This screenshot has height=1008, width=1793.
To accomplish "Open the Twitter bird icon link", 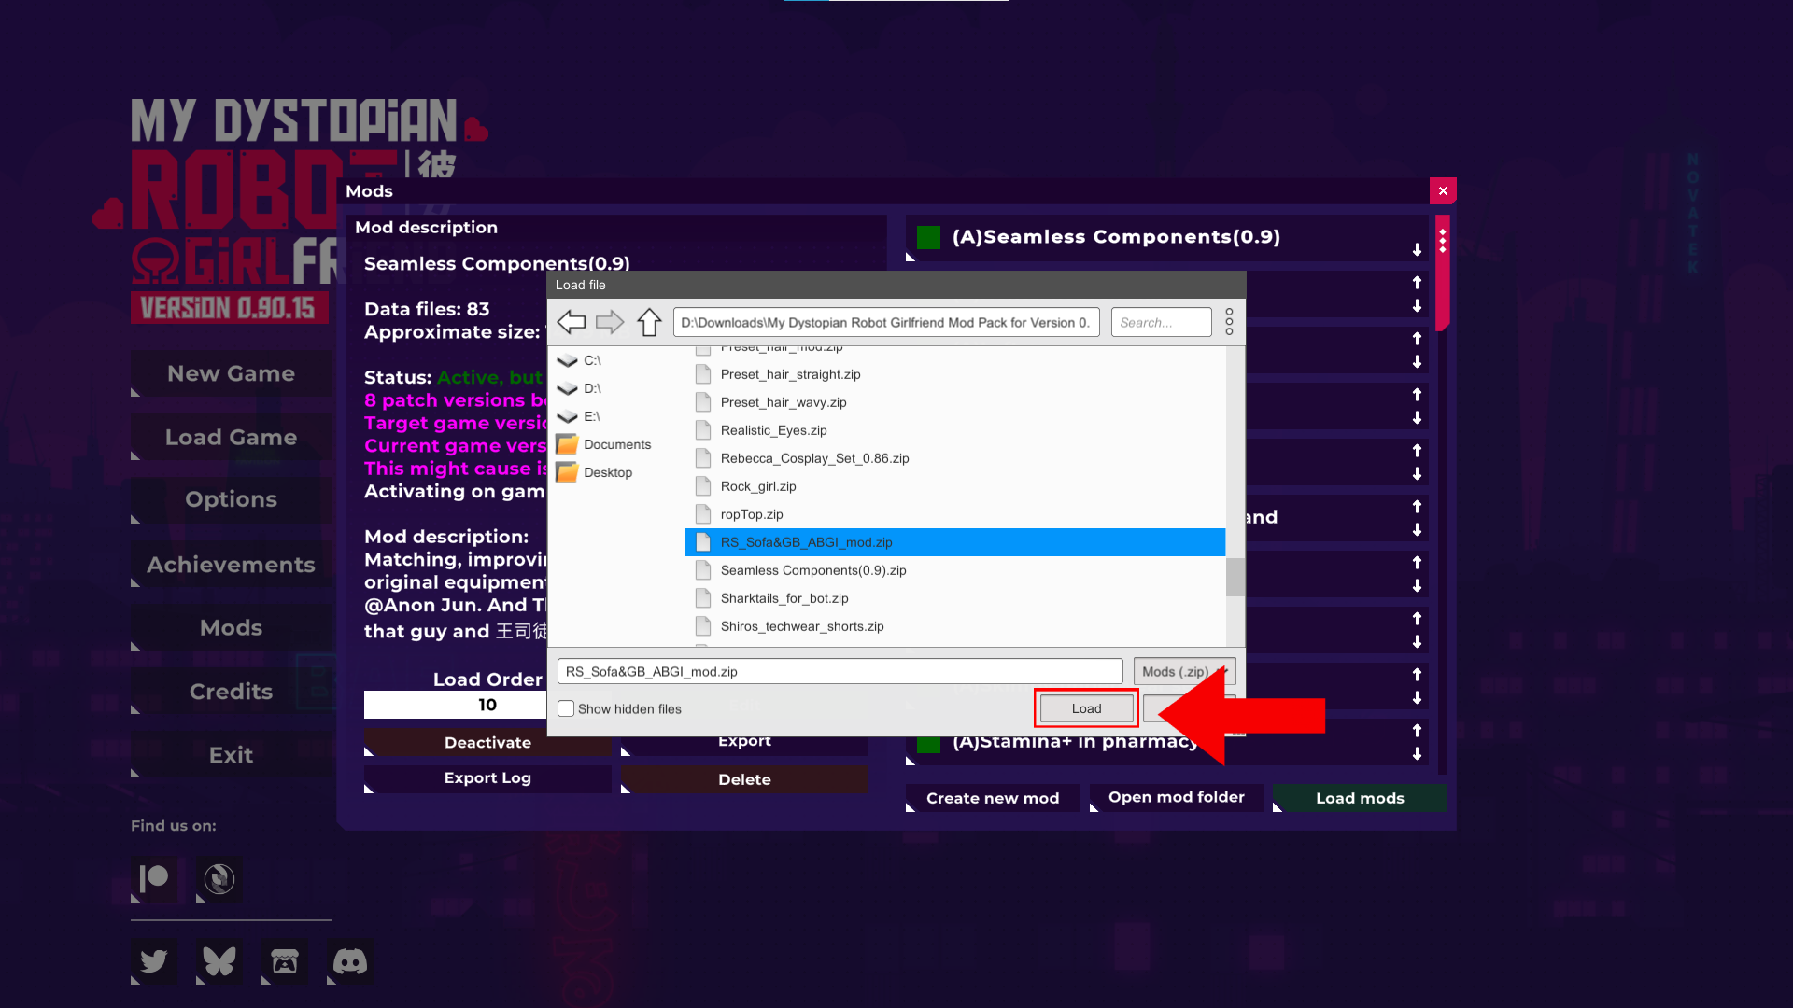I will point(154,961).
